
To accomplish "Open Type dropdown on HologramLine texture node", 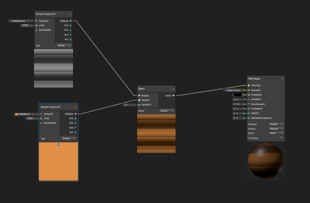I will coord(64,46).
